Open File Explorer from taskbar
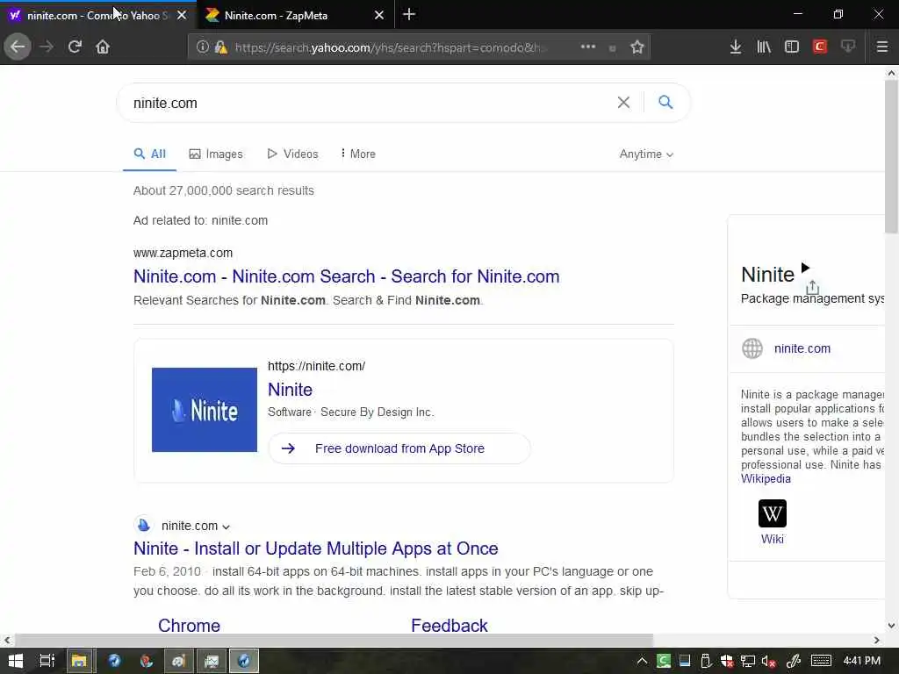Image resolution: width=899 pixels, height=674 pixels. click(79, 661)
